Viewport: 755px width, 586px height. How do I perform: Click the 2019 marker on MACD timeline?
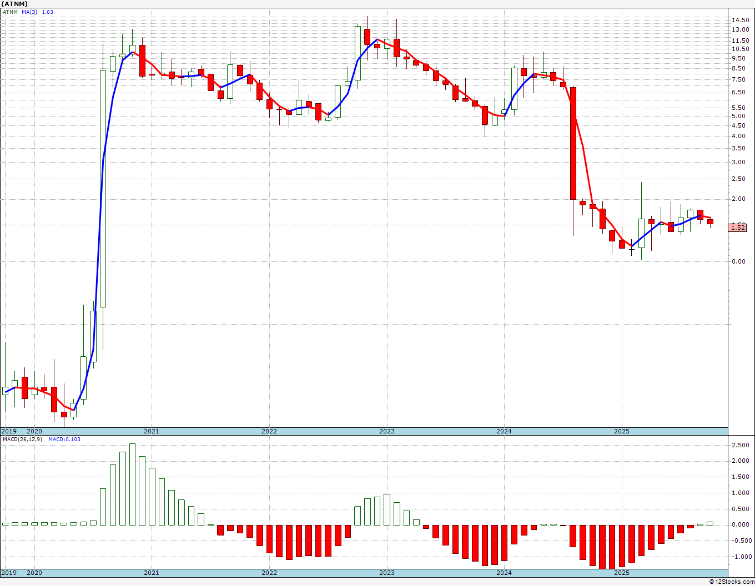tap(9, 573)
